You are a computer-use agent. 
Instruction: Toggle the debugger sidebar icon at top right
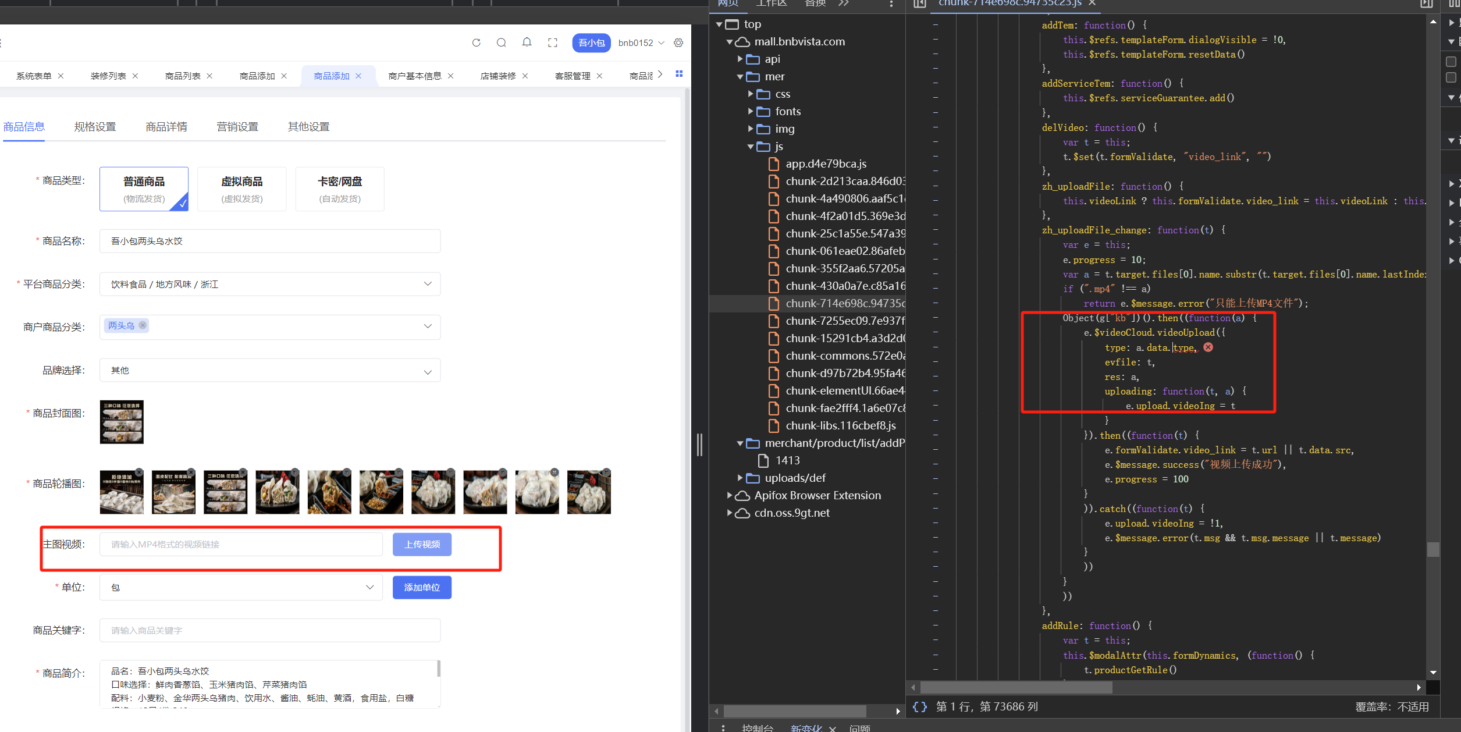click(1427, 3)
